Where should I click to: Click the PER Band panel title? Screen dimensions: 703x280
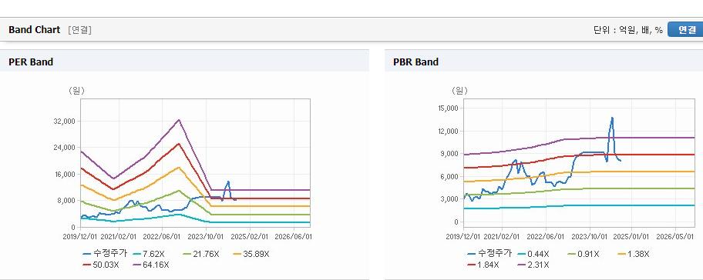pyautogui.click(x=31, y=62)
